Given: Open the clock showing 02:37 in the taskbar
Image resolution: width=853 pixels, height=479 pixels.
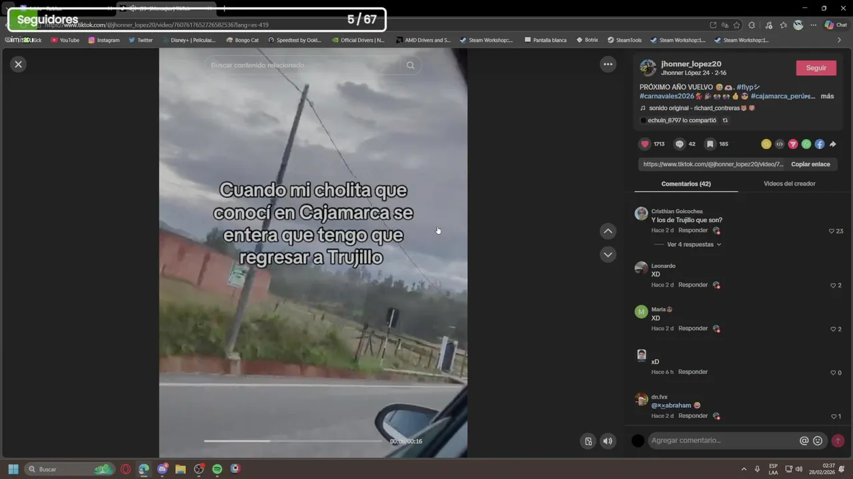Looking at the screenshot, I should coord(822,469).
